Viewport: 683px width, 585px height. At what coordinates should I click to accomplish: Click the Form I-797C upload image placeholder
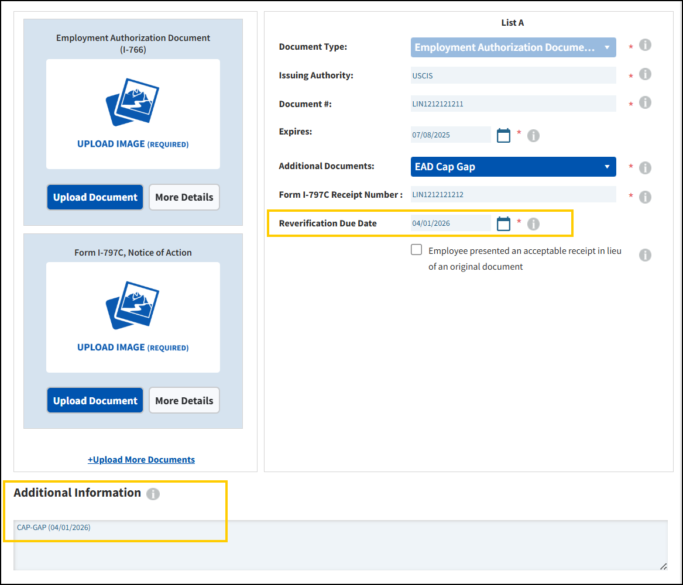(133, 317)
